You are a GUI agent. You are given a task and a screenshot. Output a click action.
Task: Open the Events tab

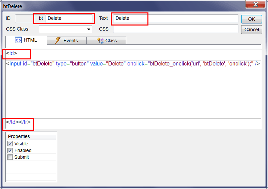(x=66, y=41)
